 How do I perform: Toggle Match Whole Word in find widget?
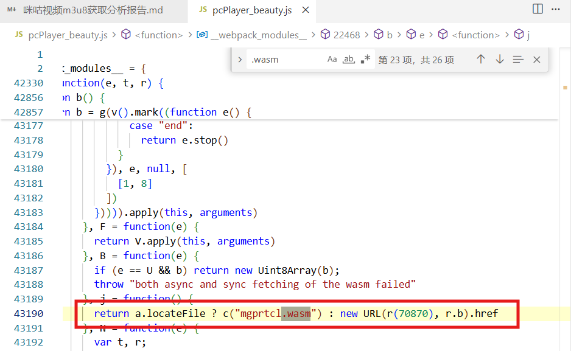tap(348, 59)
